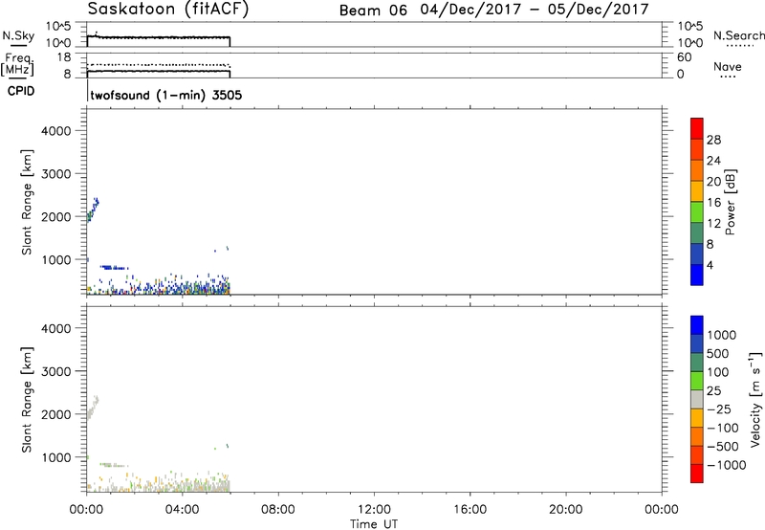Click the 24 tick on the Power scale
This screenshot has width=765, height=530.
pyautogui.click(x=713, y=161)
